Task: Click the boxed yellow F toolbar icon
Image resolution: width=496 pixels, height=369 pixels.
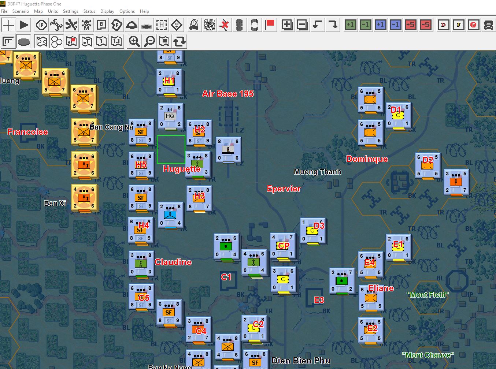Action: 458,25
